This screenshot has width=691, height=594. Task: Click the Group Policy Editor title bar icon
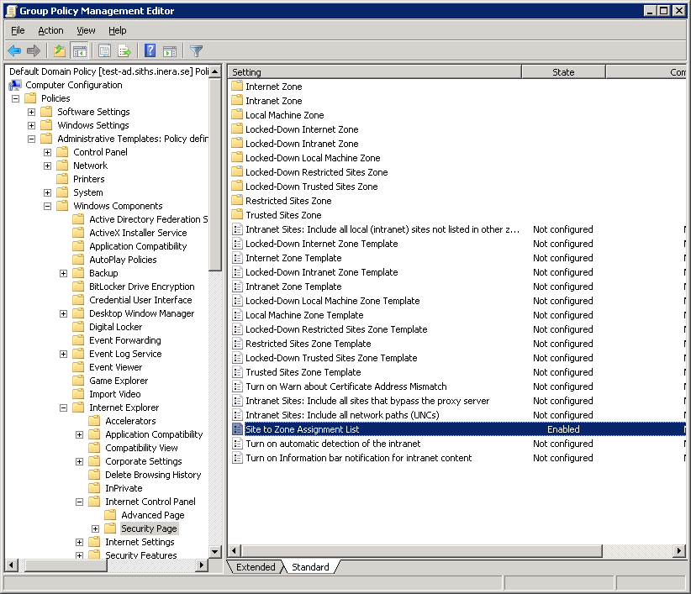point(11,11)
